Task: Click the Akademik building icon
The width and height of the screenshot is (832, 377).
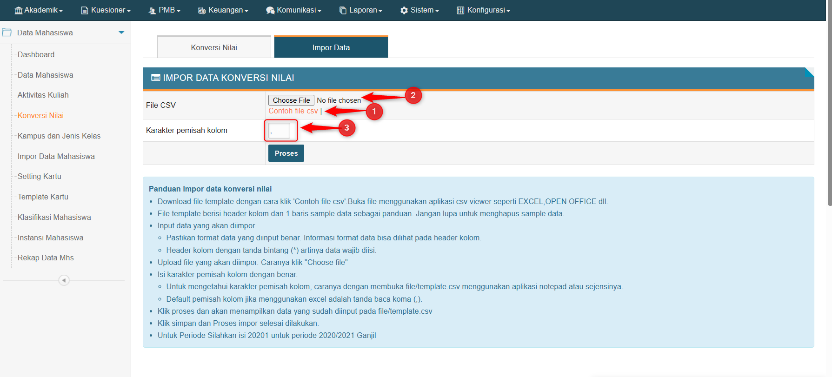Action: click(x=19, y=10)
